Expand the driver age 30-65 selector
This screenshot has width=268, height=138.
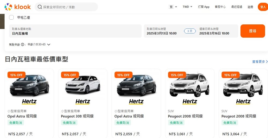(x=49, y=45)
